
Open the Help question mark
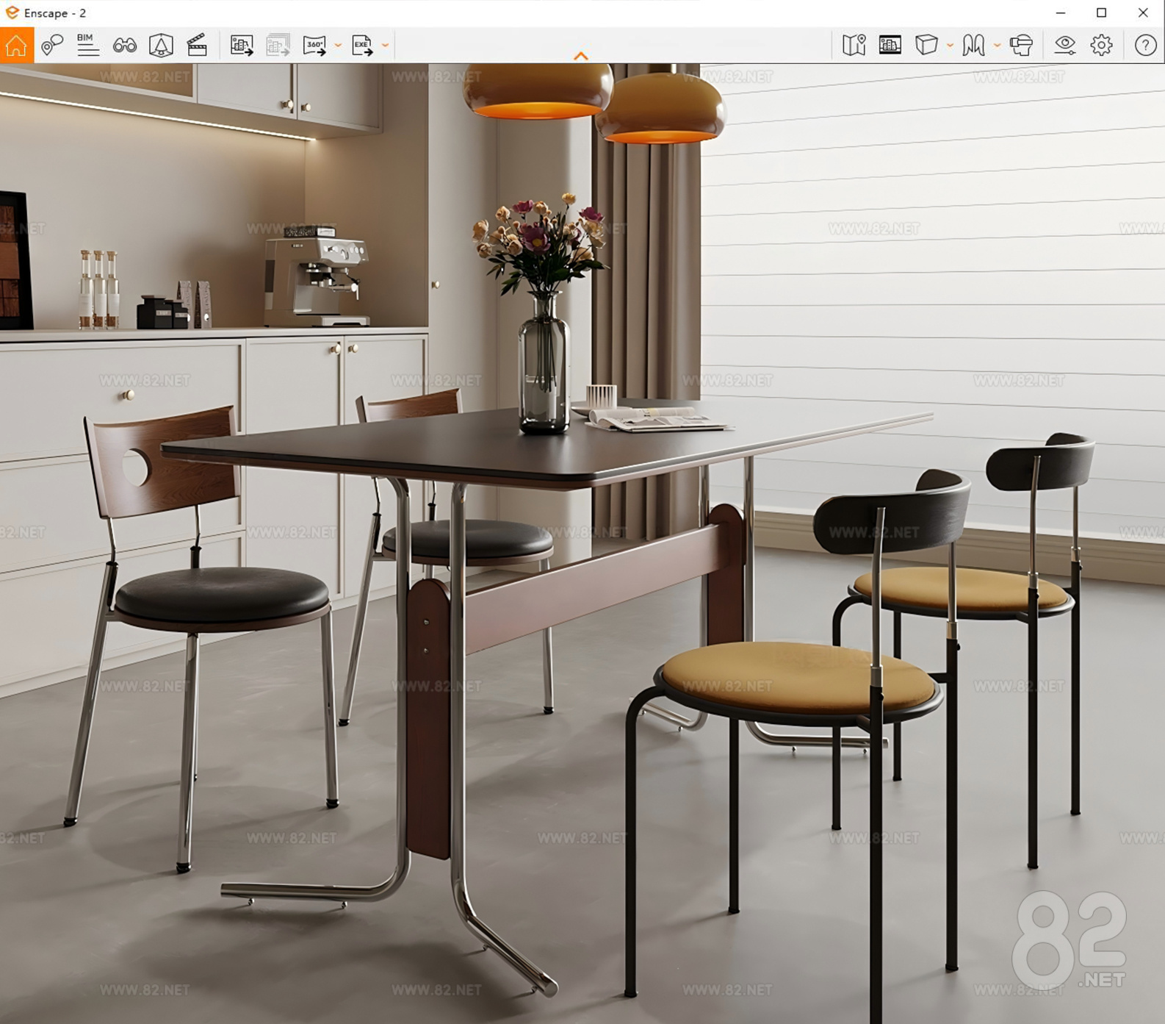pyautogui.click(x=1145, y=46)
